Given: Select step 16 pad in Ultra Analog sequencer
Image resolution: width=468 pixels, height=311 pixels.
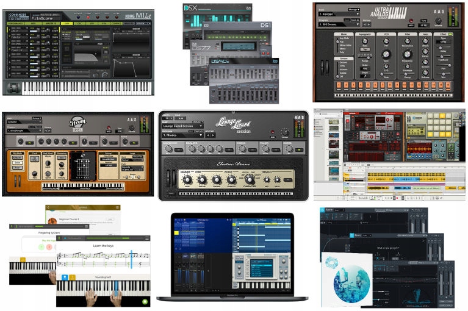Looking at the screenshot, I should [x=448, y=85].
